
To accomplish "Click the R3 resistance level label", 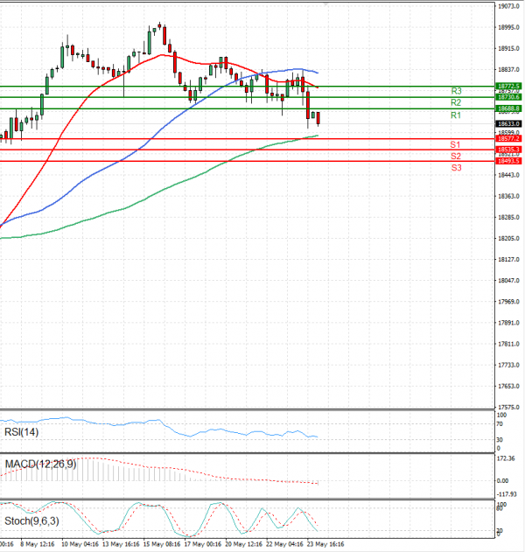I will pos(456,91).
